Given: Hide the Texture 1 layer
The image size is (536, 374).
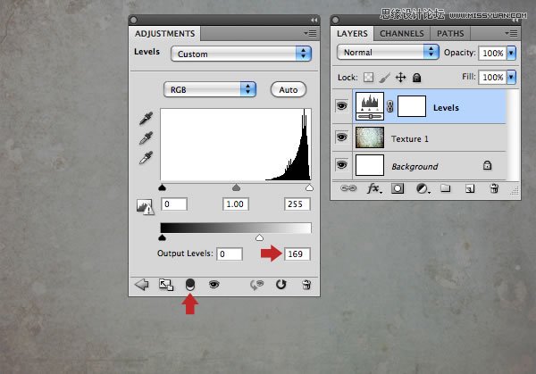Looking at the screenshot, I should [x=341, y=137].
